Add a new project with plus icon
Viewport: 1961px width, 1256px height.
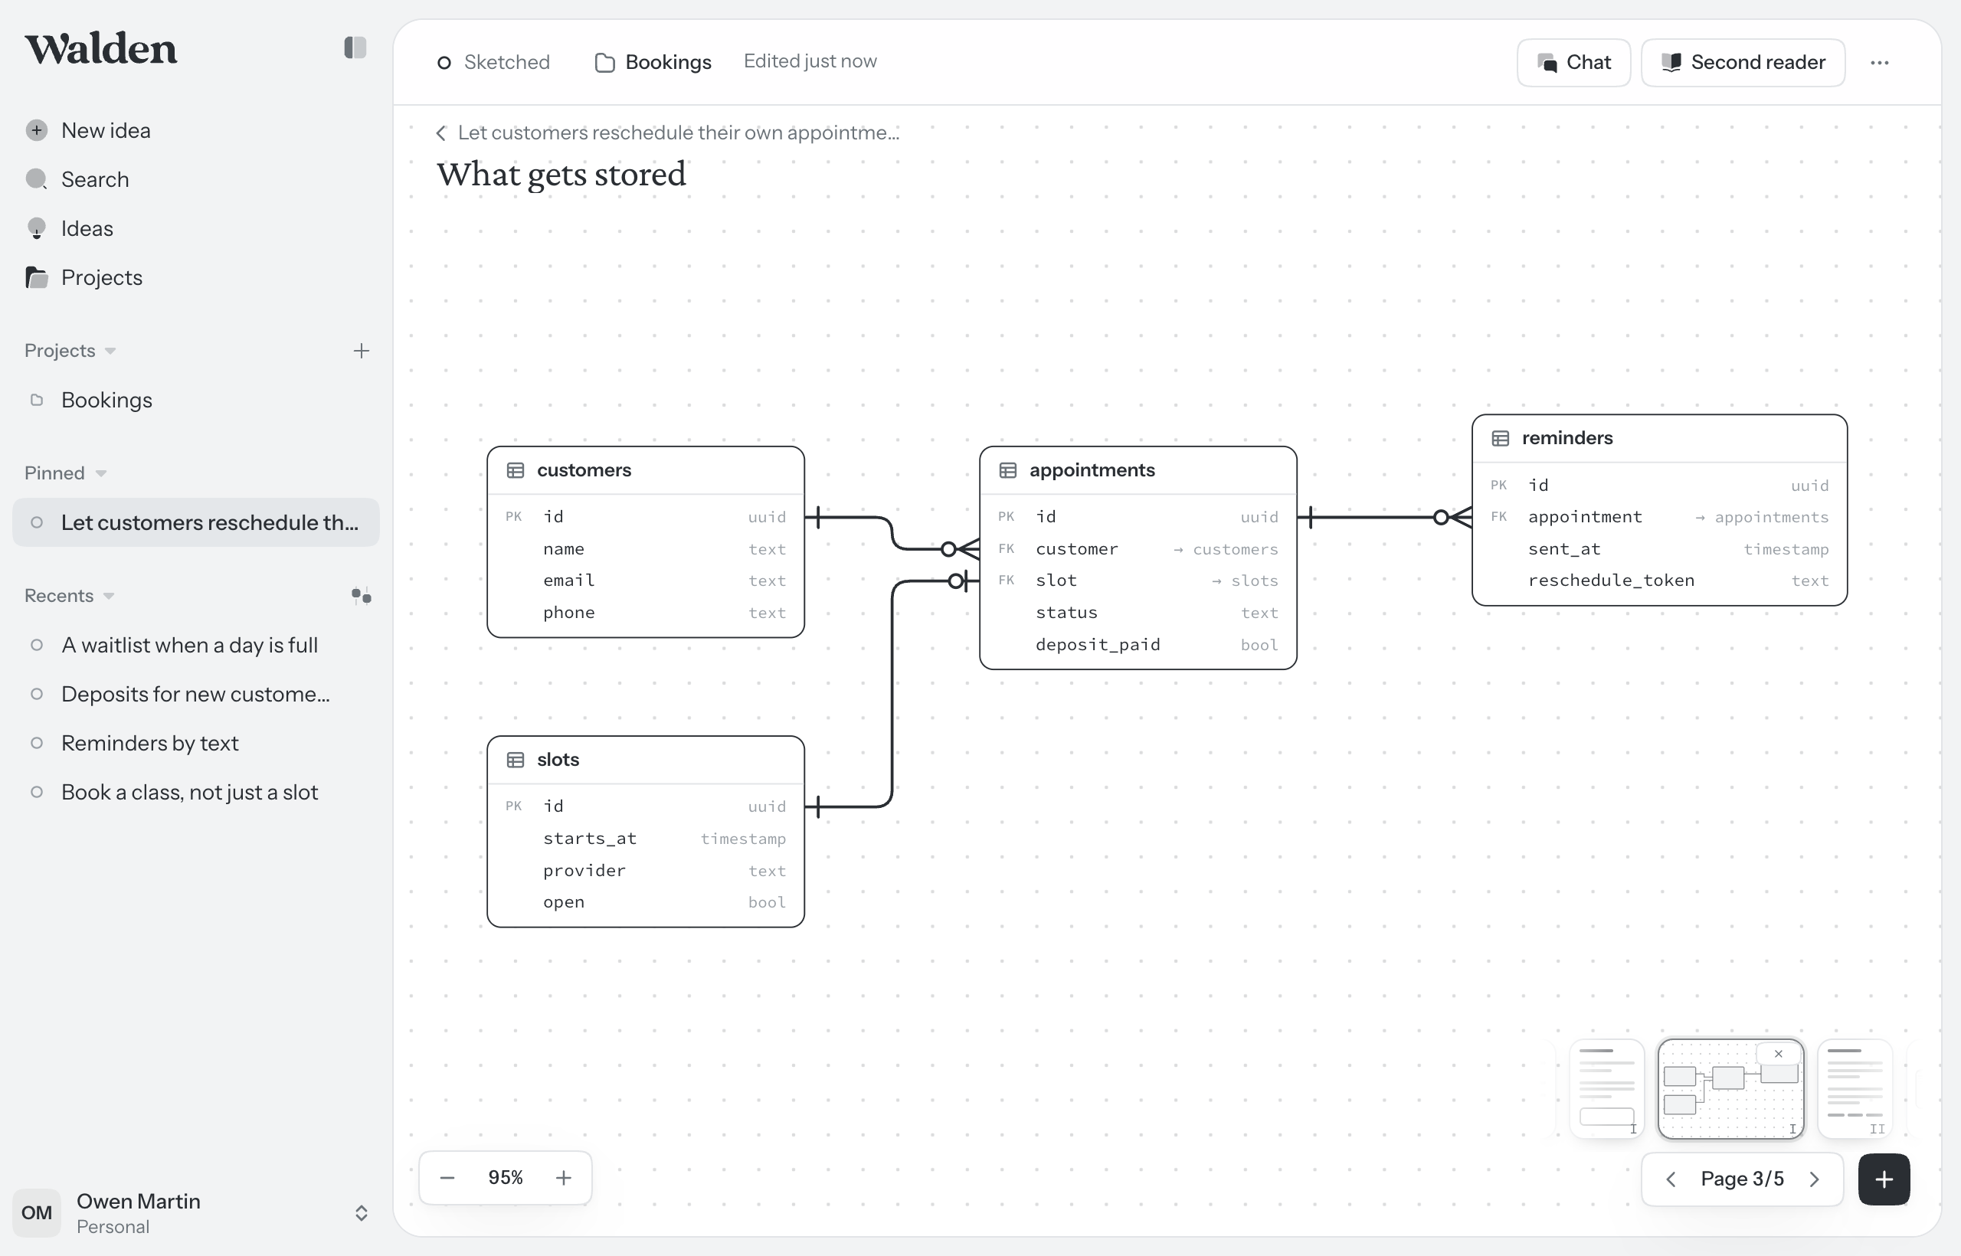pos(362,351)
